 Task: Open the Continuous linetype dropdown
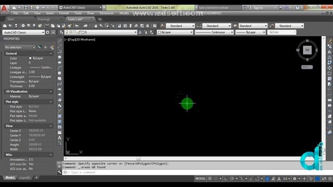click(232, 32)
